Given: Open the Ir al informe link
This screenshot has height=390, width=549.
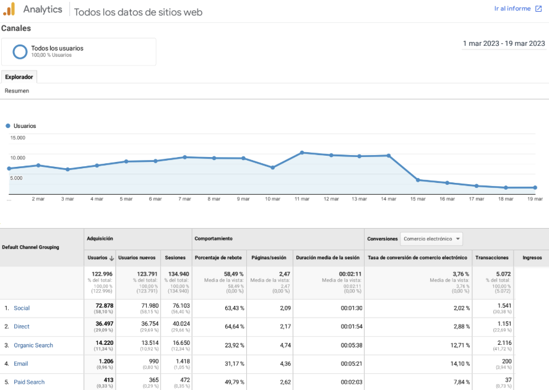Looking at the screenshot, I should coord(512,9).
